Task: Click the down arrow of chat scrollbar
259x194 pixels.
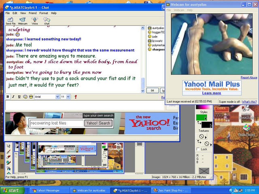Action: coord(143,91)
